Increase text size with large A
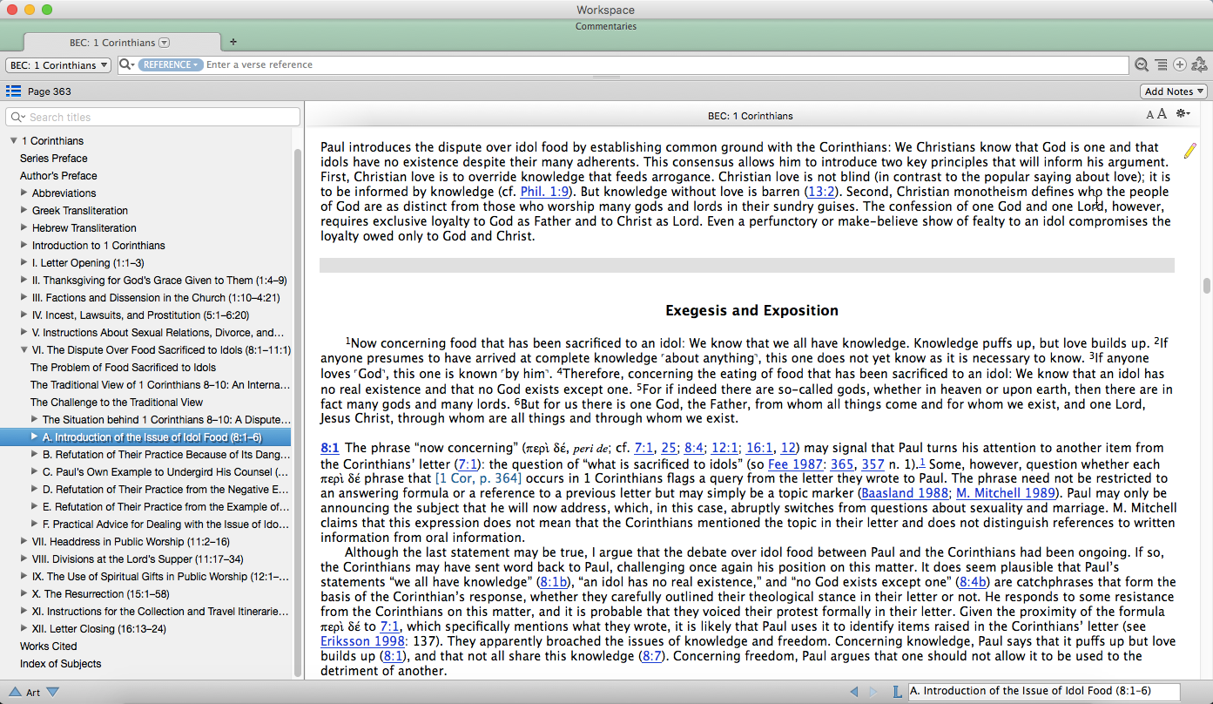 coord(1161,114)
